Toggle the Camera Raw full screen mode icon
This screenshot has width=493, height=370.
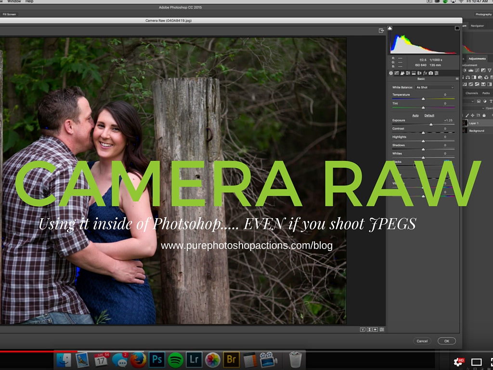[381, 30]
